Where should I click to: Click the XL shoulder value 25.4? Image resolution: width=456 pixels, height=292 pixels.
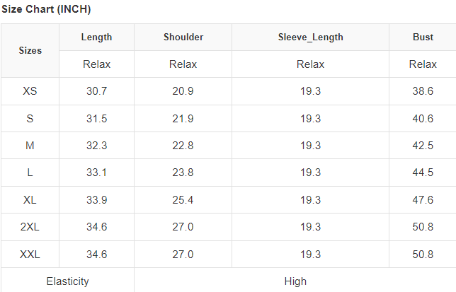[183, 200]
